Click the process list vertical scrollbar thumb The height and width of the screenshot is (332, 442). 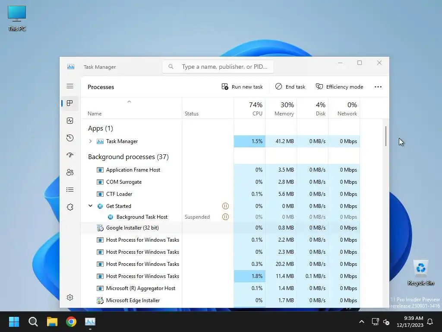[385, 136]
